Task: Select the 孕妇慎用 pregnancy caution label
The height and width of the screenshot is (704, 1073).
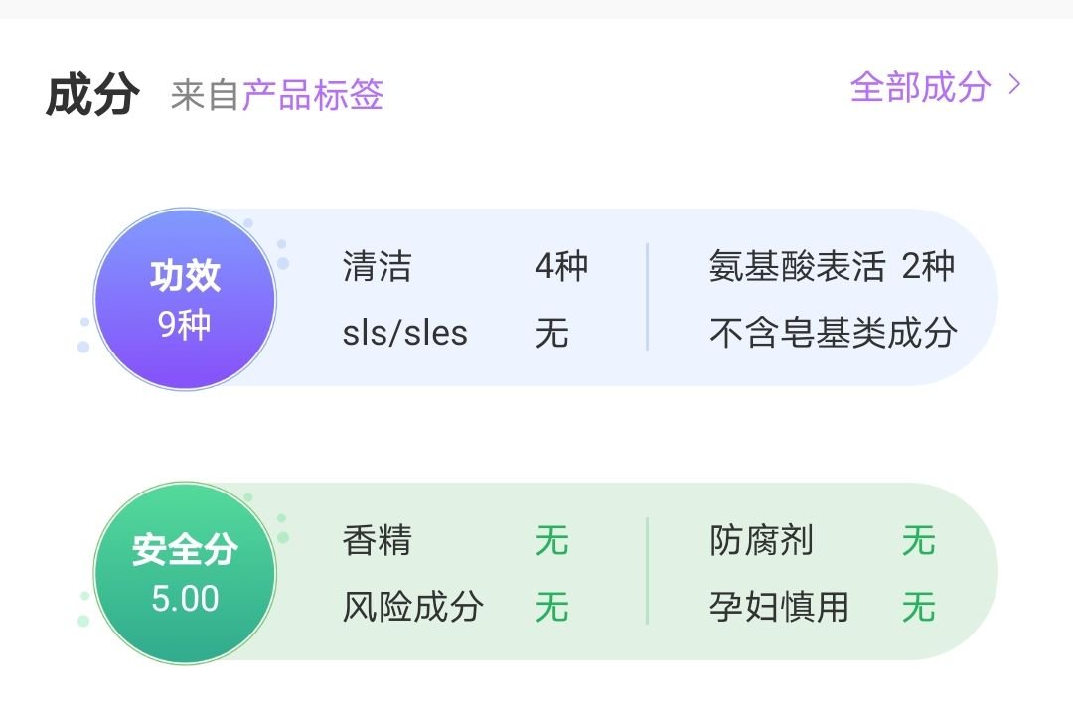Action: (x=779, y=607)
